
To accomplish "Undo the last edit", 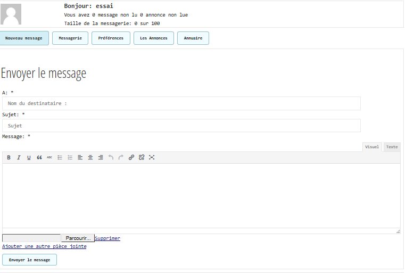I will click(x=111, y=157).
